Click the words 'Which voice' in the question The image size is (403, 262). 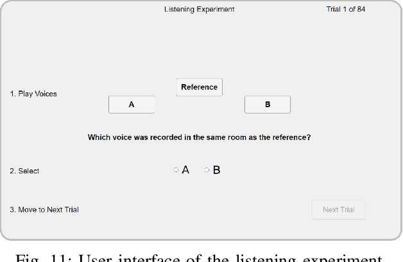[x=108, y=137]
